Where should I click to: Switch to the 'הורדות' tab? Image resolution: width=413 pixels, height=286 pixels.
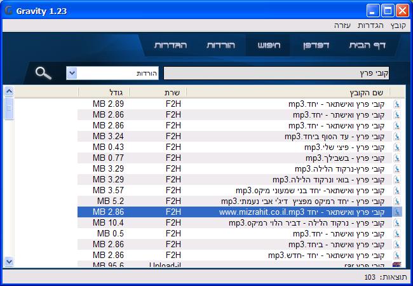pos(220,45)
